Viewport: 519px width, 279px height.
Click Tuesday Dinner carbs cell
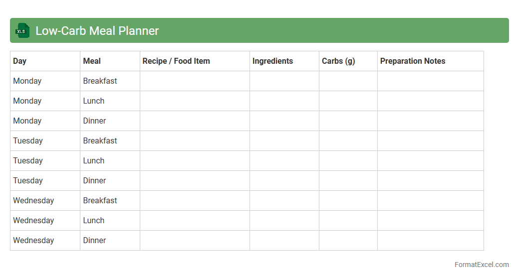pyautogui.click(x=348, y=181)
